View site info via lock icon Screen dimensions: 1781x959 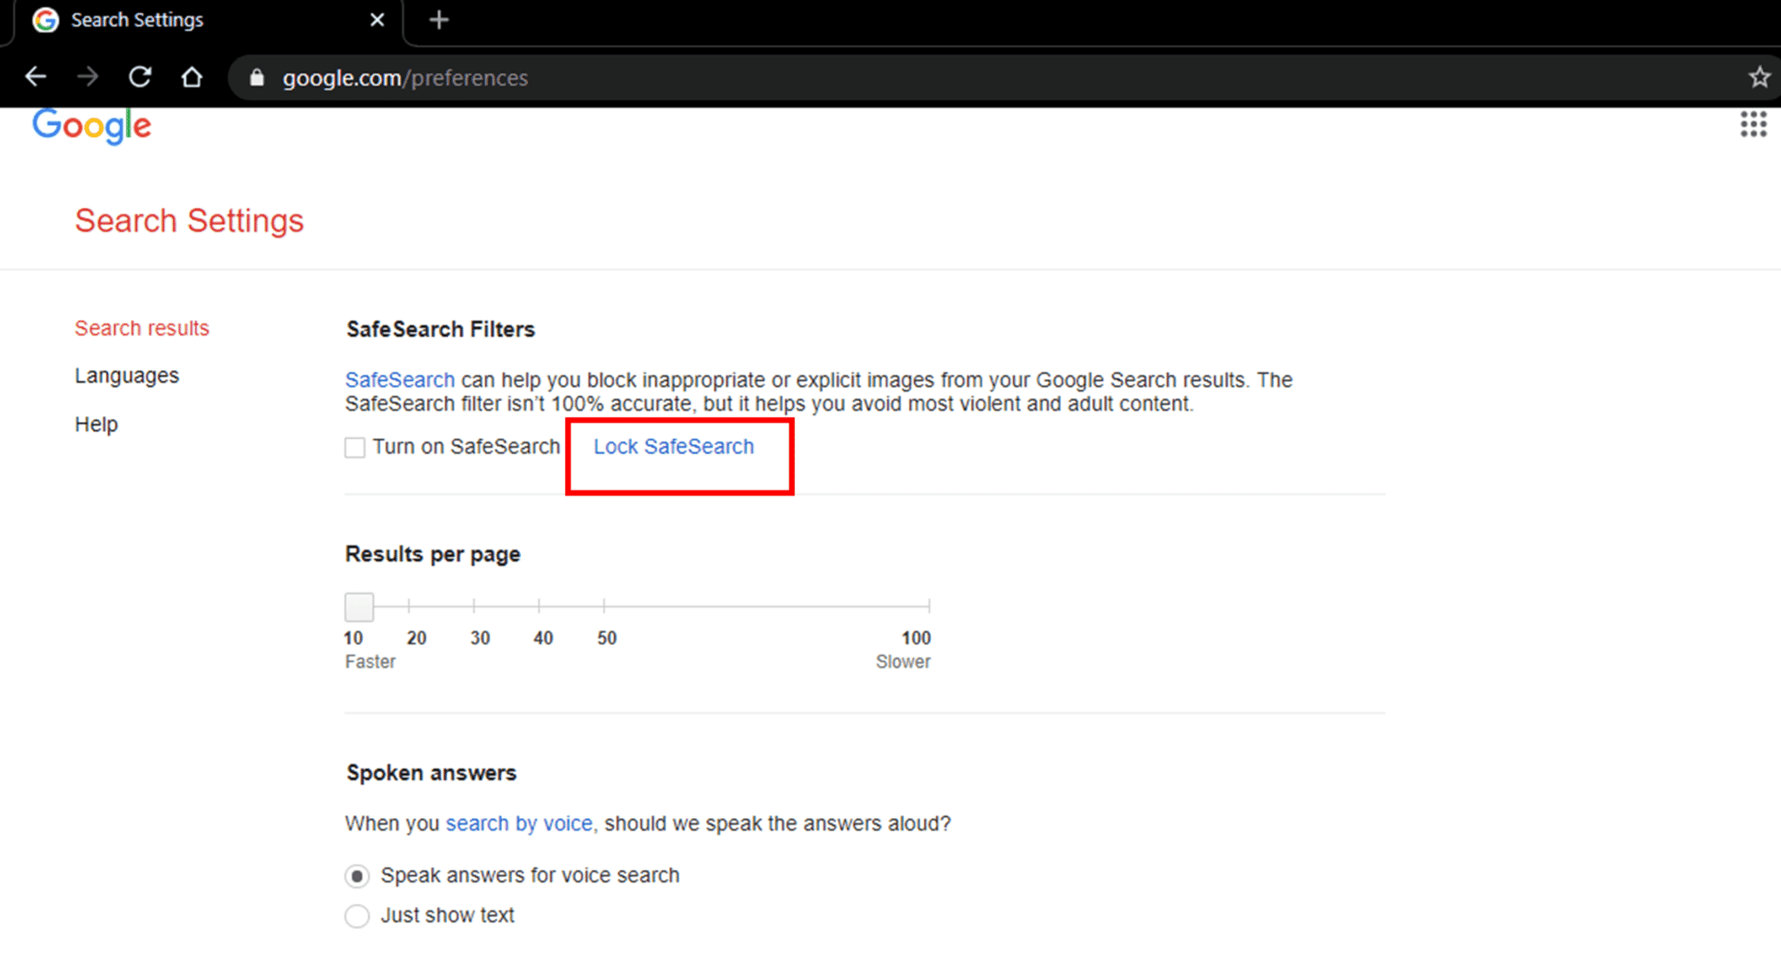[x=257, y=77]
